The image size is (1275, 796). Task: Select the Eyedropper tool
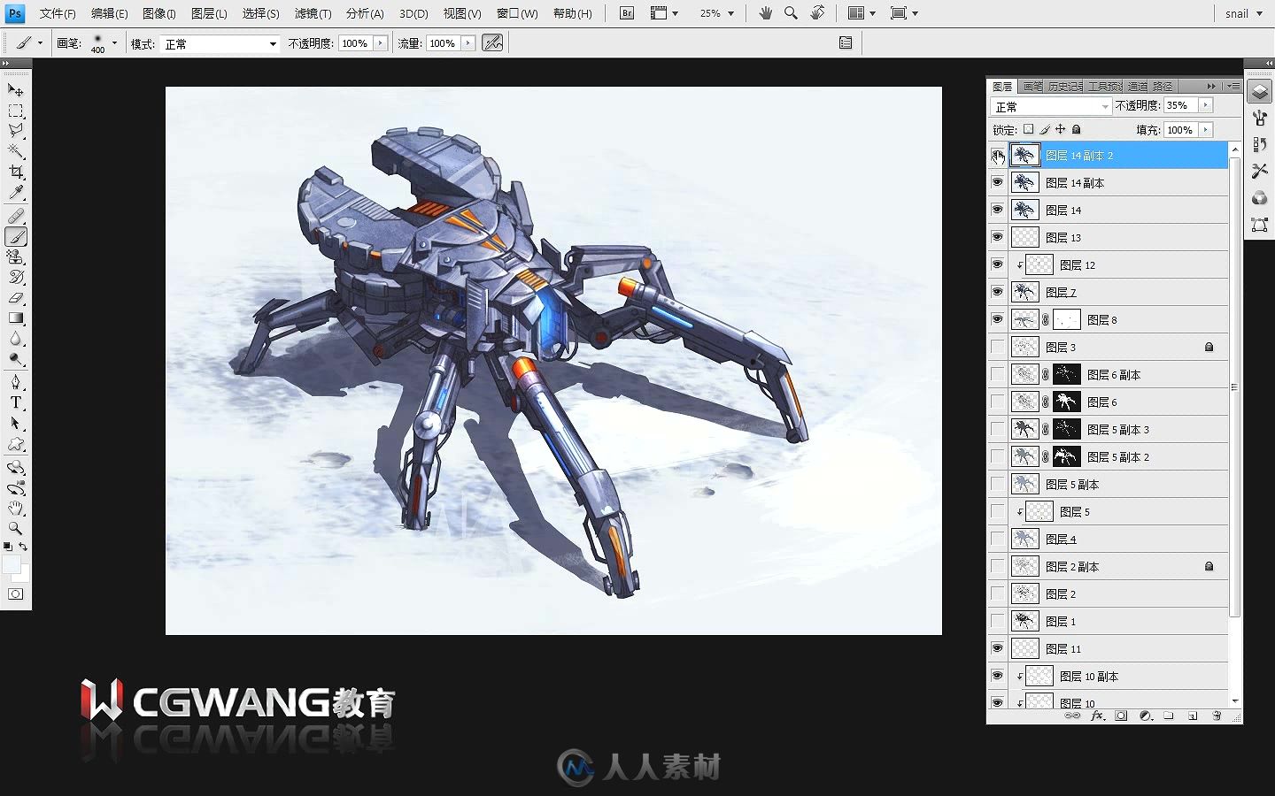(16, 192)
